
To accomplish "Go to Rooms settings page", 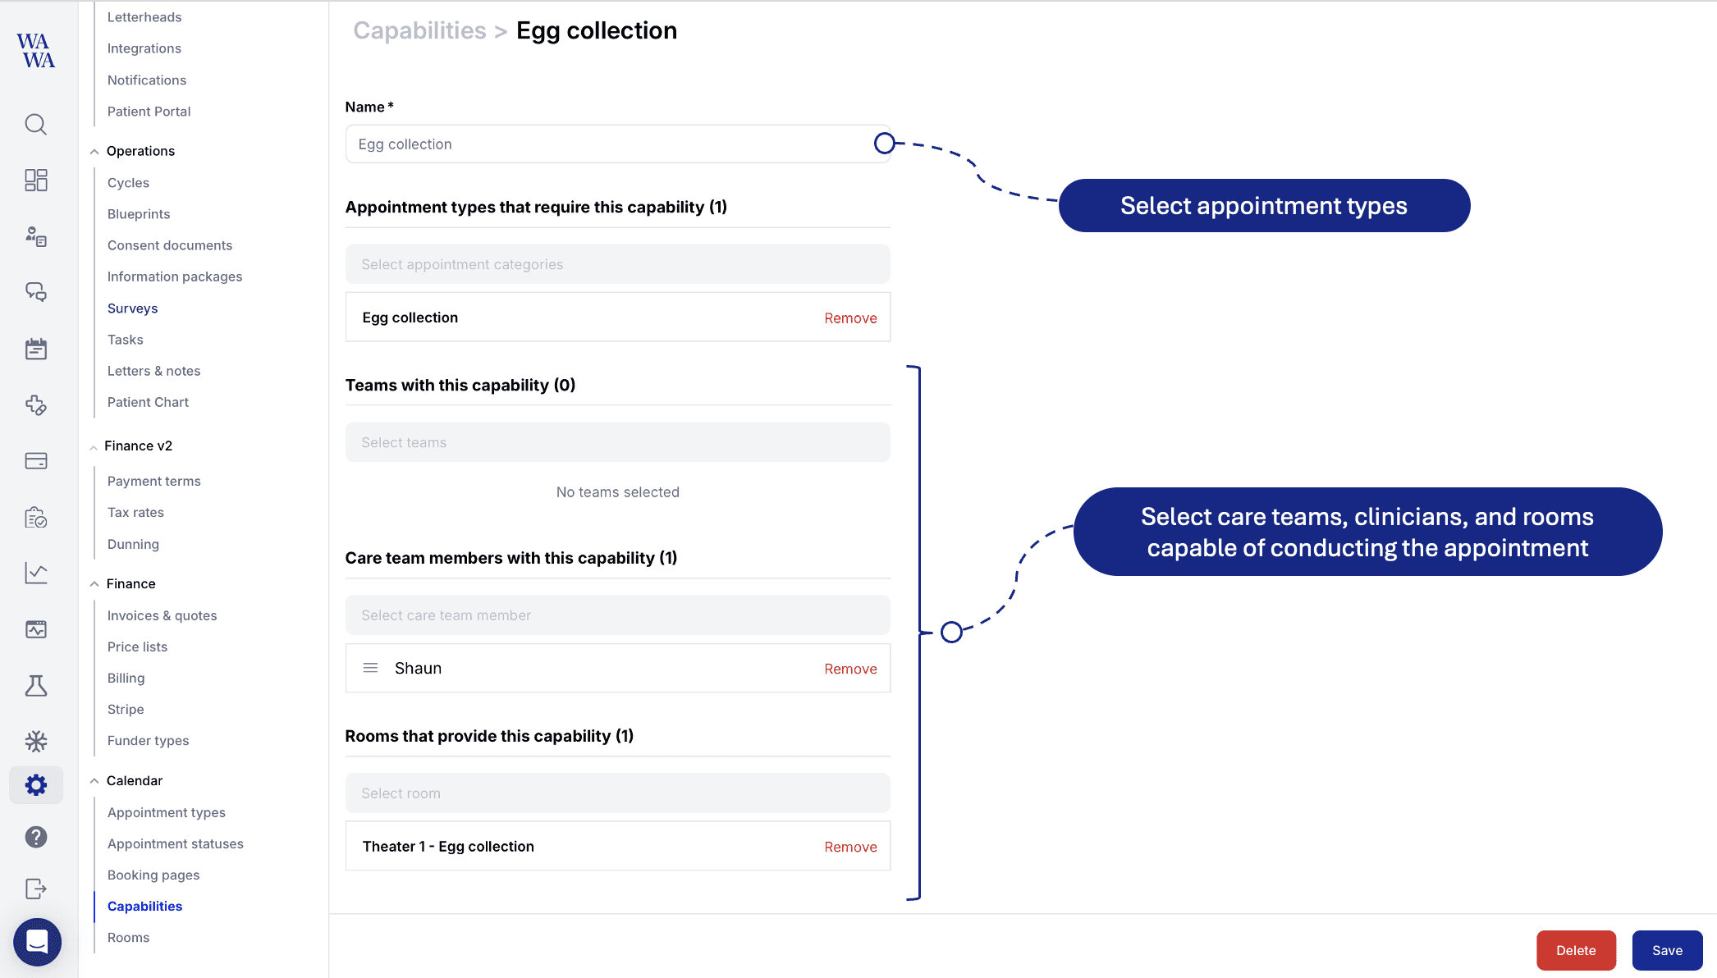I will click(129, 938).
